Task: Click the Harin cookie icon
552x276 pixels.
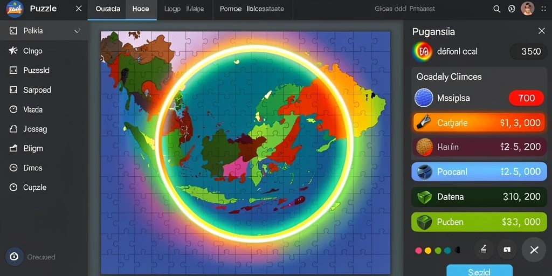Action: 424,147
